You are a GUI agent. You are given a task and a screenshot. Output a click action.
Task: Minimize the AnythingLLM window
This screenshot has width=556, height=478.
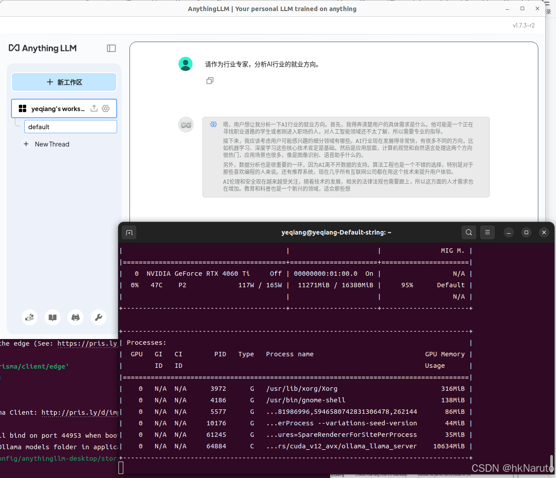[507, 8]
